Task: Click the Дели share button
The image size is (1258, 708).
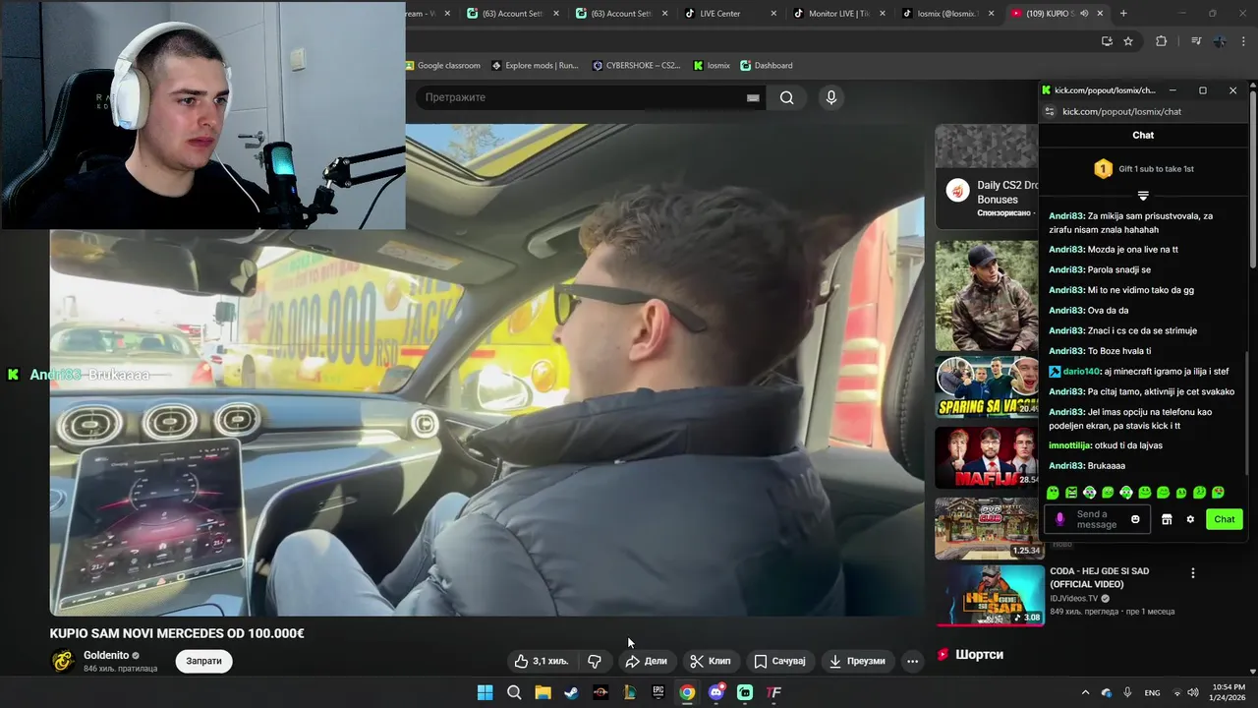Action: (646, 661)
